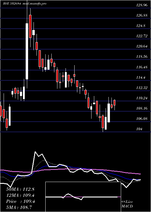The image size is (151, 212).
Task: Click the Price : 109.4 readout
Action: tap(21, 201)
